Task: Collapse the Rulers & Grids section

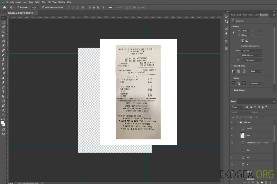Action: (232, 66)
